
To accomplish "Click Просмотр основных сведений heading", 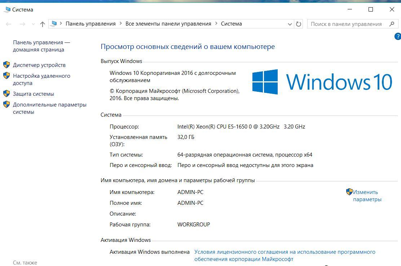I will 188,47.
